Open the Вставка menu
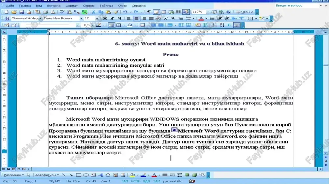329x184 pixels. pyautogui.click(x=54, y=6)
